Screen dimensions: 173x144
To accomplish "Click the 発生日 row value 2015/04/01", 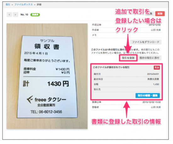I will click(153, 74).
